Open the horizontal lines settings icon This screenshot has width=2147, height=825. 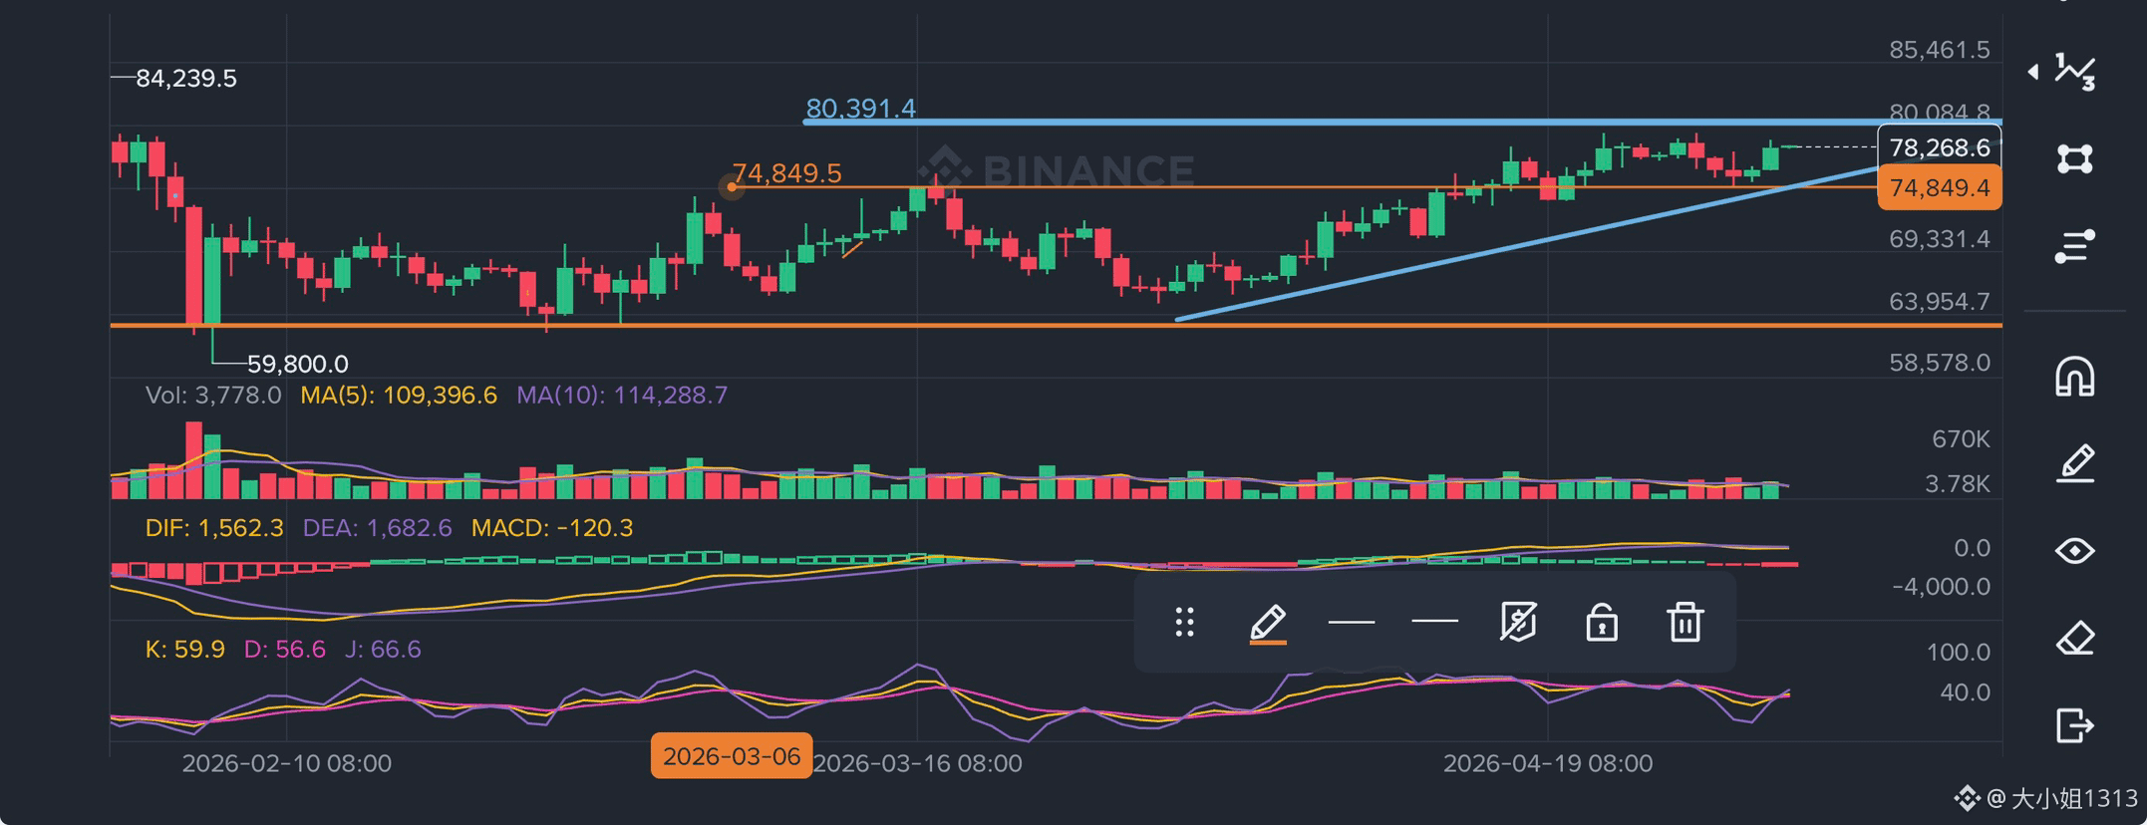tap(2075, 246)
